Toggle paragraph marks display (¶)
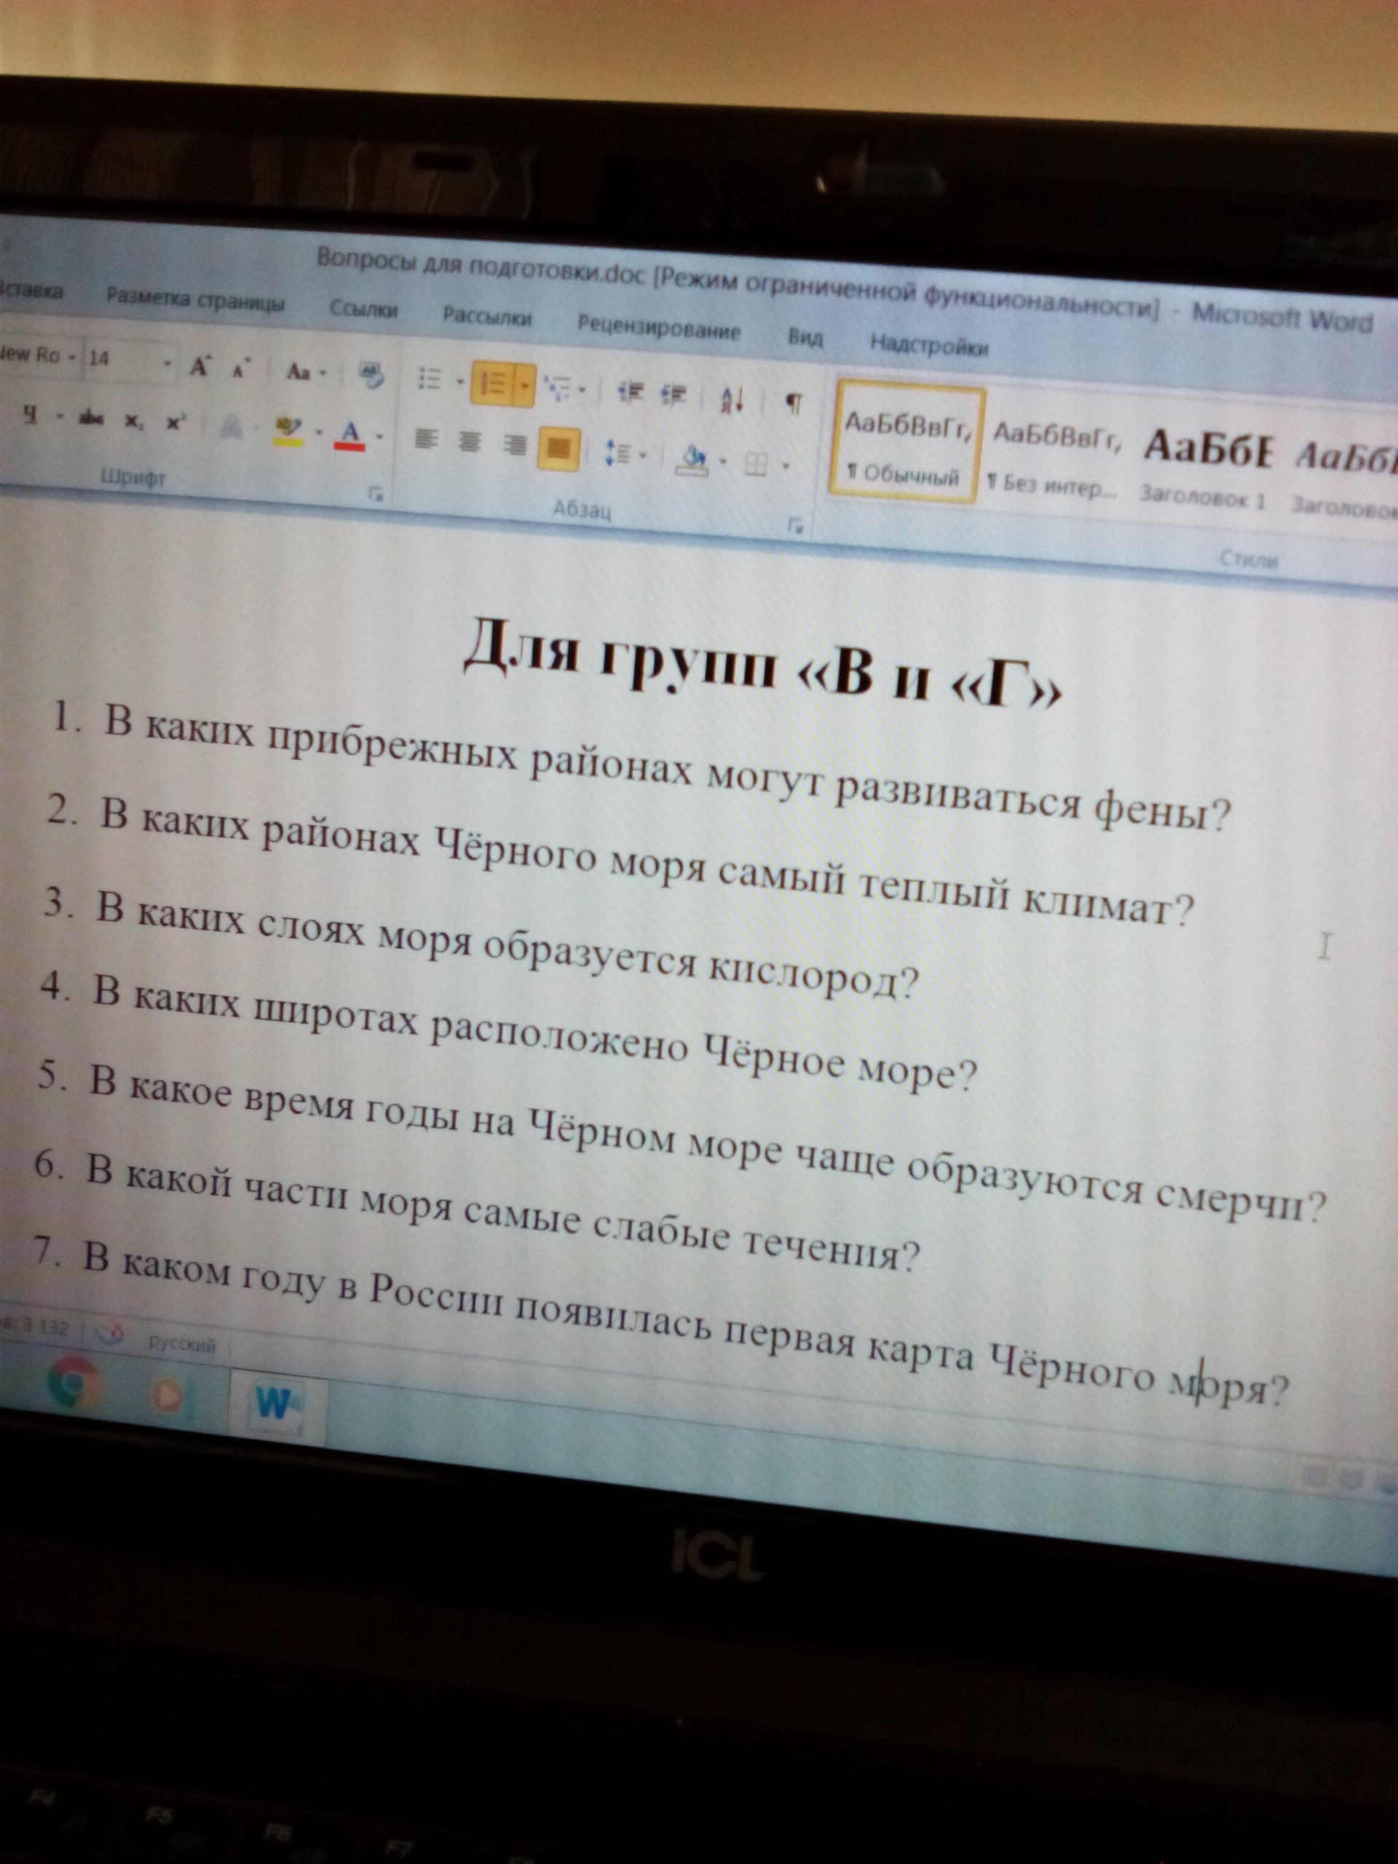Viewport: 1398px width, 1864px height. click(x=793, y=405)
